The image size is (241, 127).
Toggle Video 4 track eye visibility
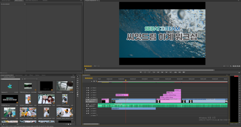87,93
